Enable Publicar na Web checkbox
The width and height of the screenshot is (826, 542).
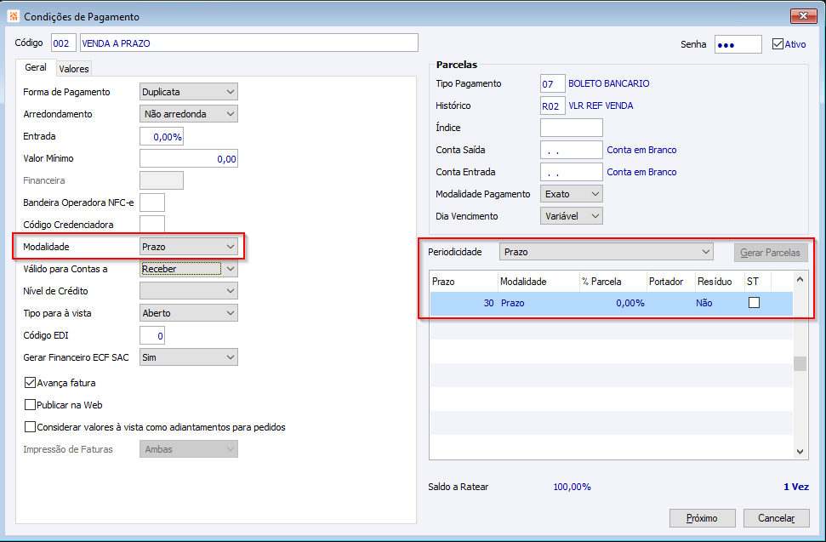point(30,405)
